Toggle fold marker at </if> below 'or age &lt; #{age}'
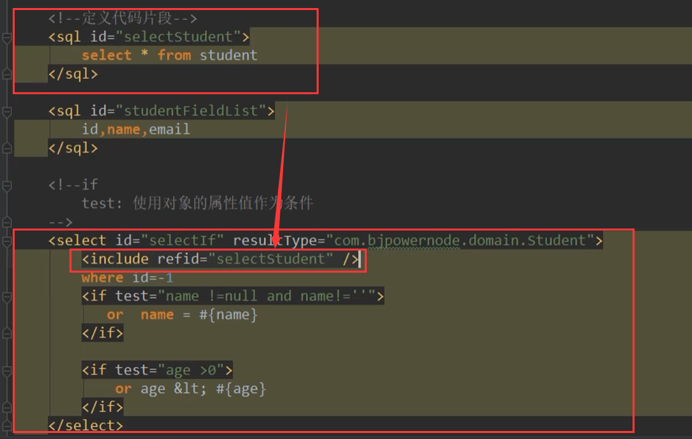This screenshot has height=439, width=692. [x=7, y=408]
